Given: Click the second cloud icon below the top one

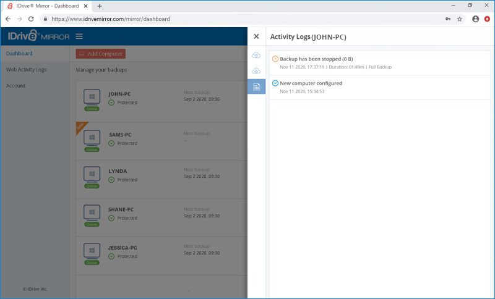Looking at the screenshot, I should tap(256, 71).
